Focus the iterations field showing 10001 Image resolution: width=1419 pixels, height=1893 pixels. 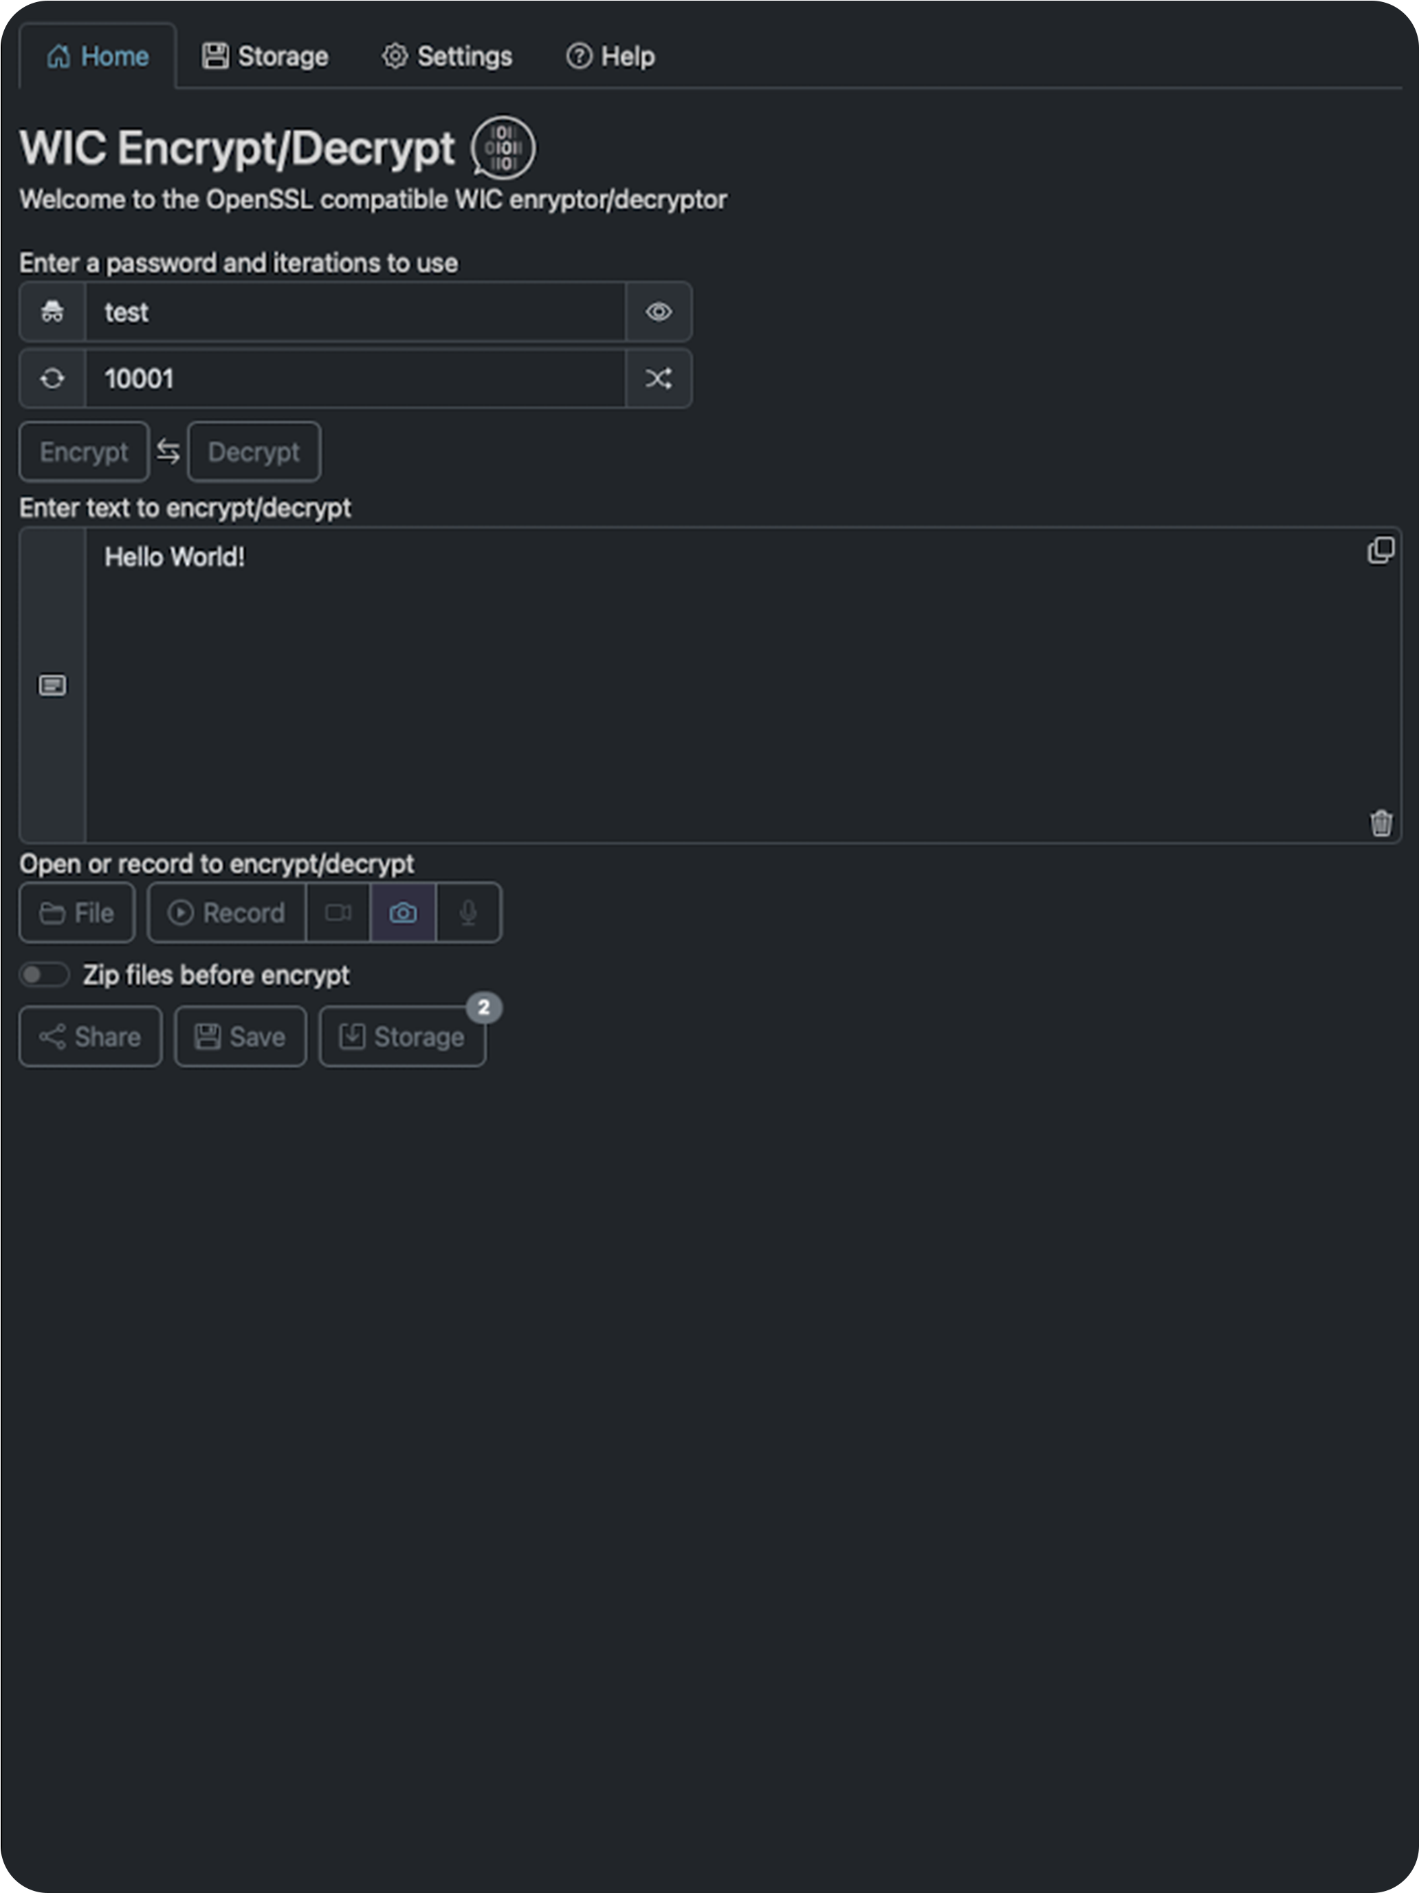(x=355, y=378)
